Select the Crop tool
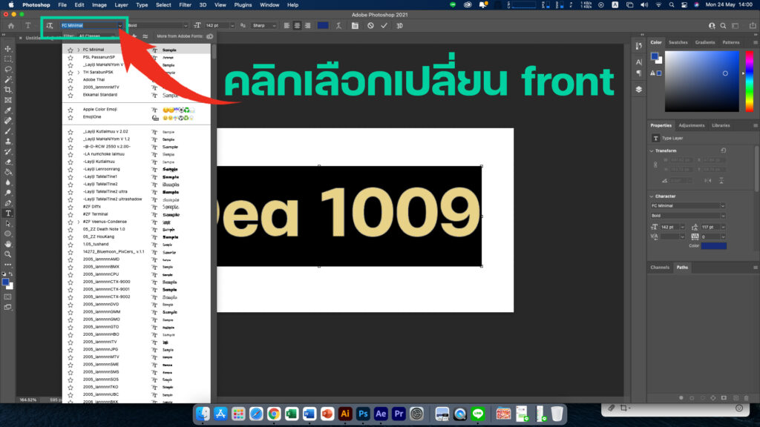 tap(8, 90)
